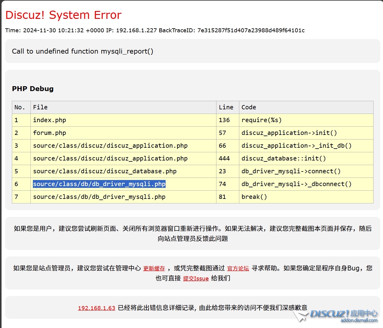Click the Code column header

(x=249, y=107)
